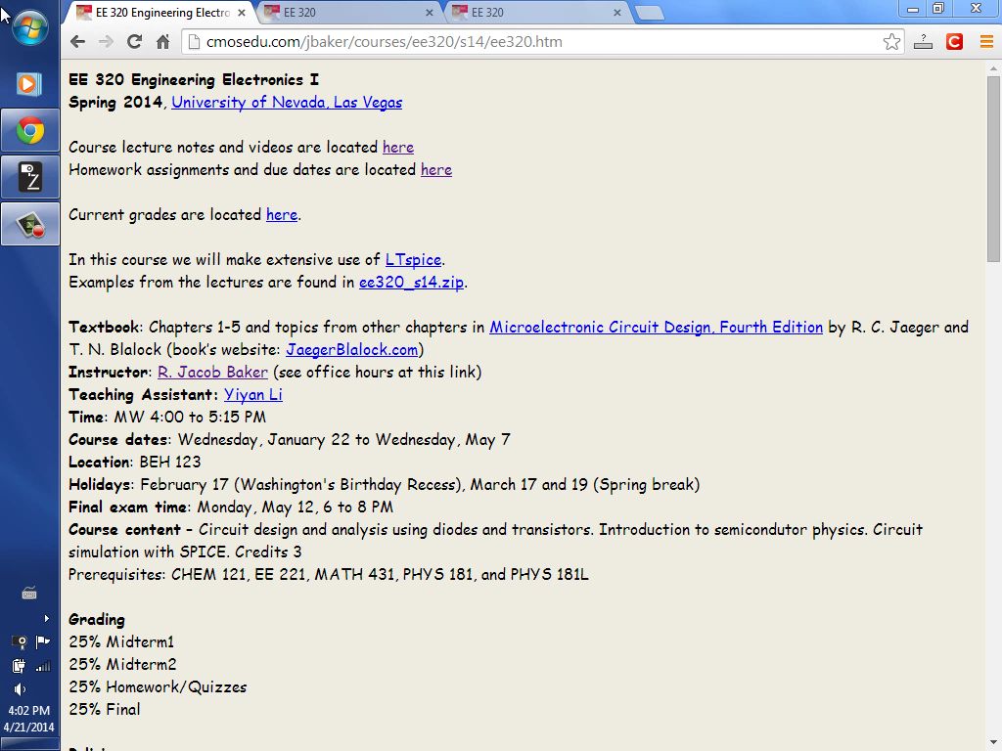The image size is (1002, 751).
Task: Click the 'EE 320 Engineering Electronics I' heading
Action: pyautogui.click(x=194, y=80)
